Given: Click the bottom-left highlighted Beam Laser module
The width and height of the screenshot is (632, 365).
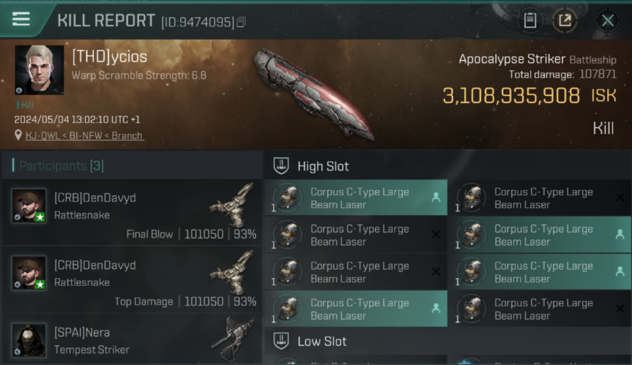Looking at the screenshot, I should 356,309.
